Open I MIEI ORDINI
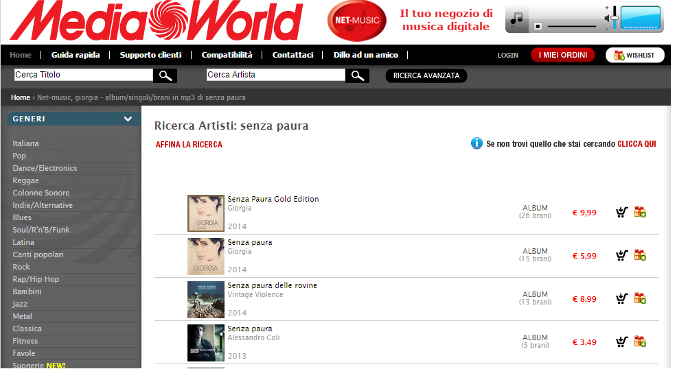Image resolution: width=677 pixels, height=369 pixels. [562, 55]
